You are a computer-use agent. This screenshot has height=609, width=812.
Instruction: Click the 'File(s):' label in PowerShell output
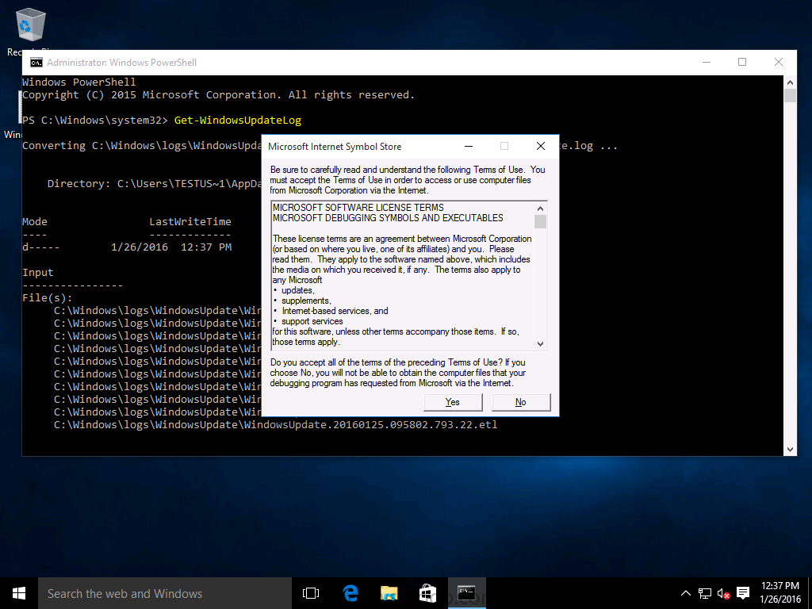tap(47, 298)
